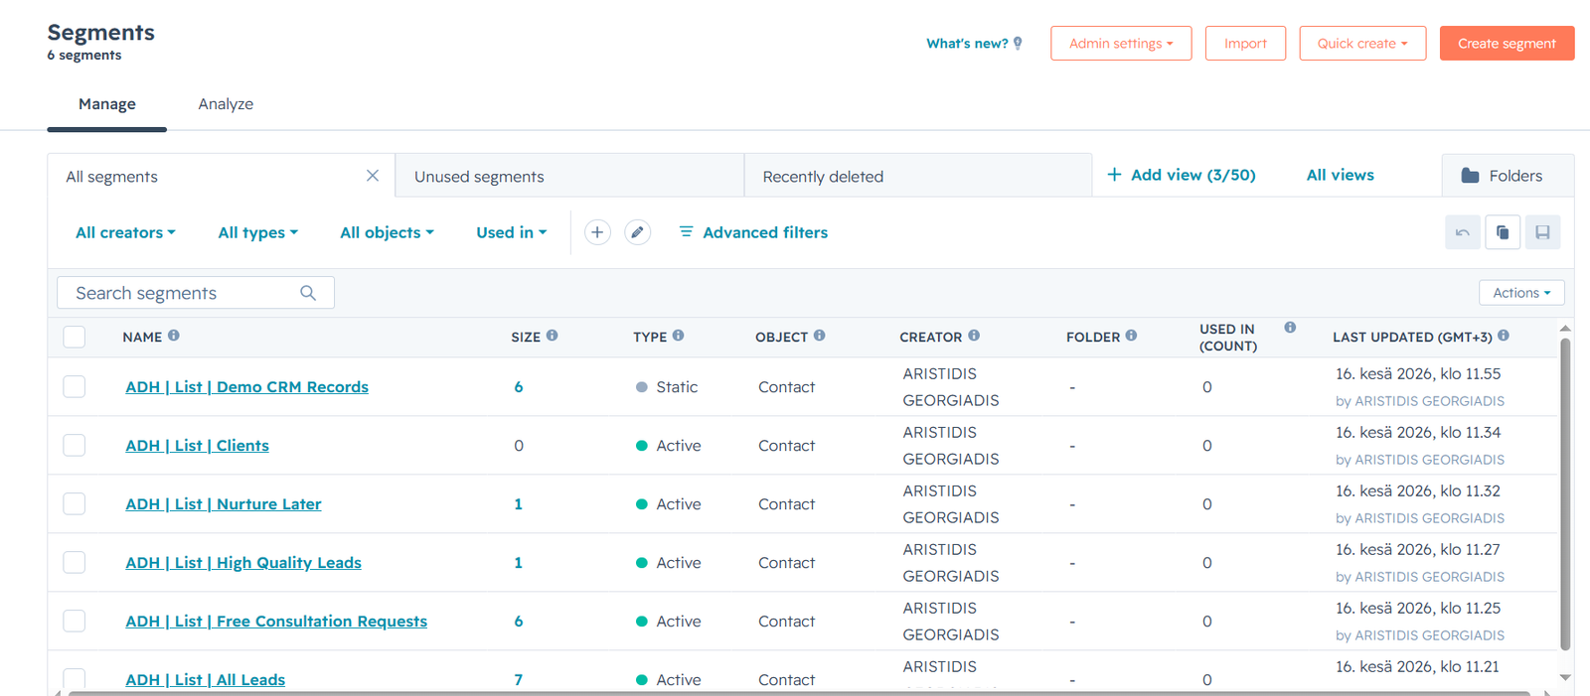Select checkbox for High Quality Leads row
This screenshot has height=696, width=1590.
tap(75, 562)
